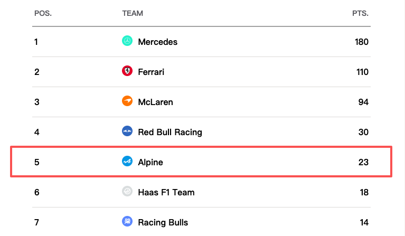Click the Ferrari team logo icon
This screenshot has height=236, width=405.
click(x=127, y=71)
